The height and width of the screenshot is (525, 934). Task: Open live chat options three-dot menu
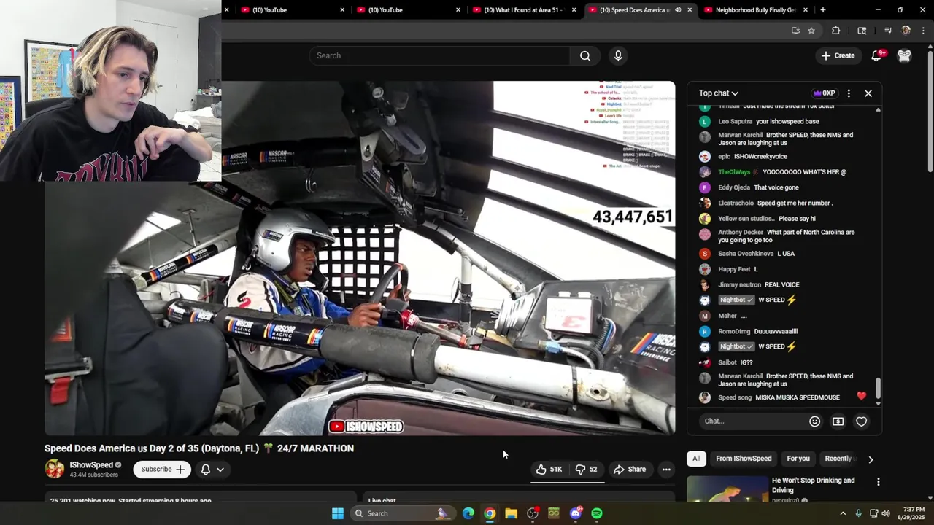pos(849,93)
